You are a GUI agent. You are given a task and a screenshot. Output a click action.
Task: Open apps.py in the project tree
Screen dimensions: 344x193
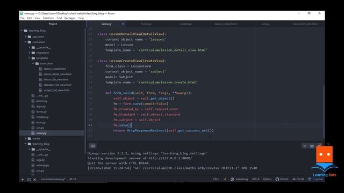pyautogui.click(x=41, y=106)
